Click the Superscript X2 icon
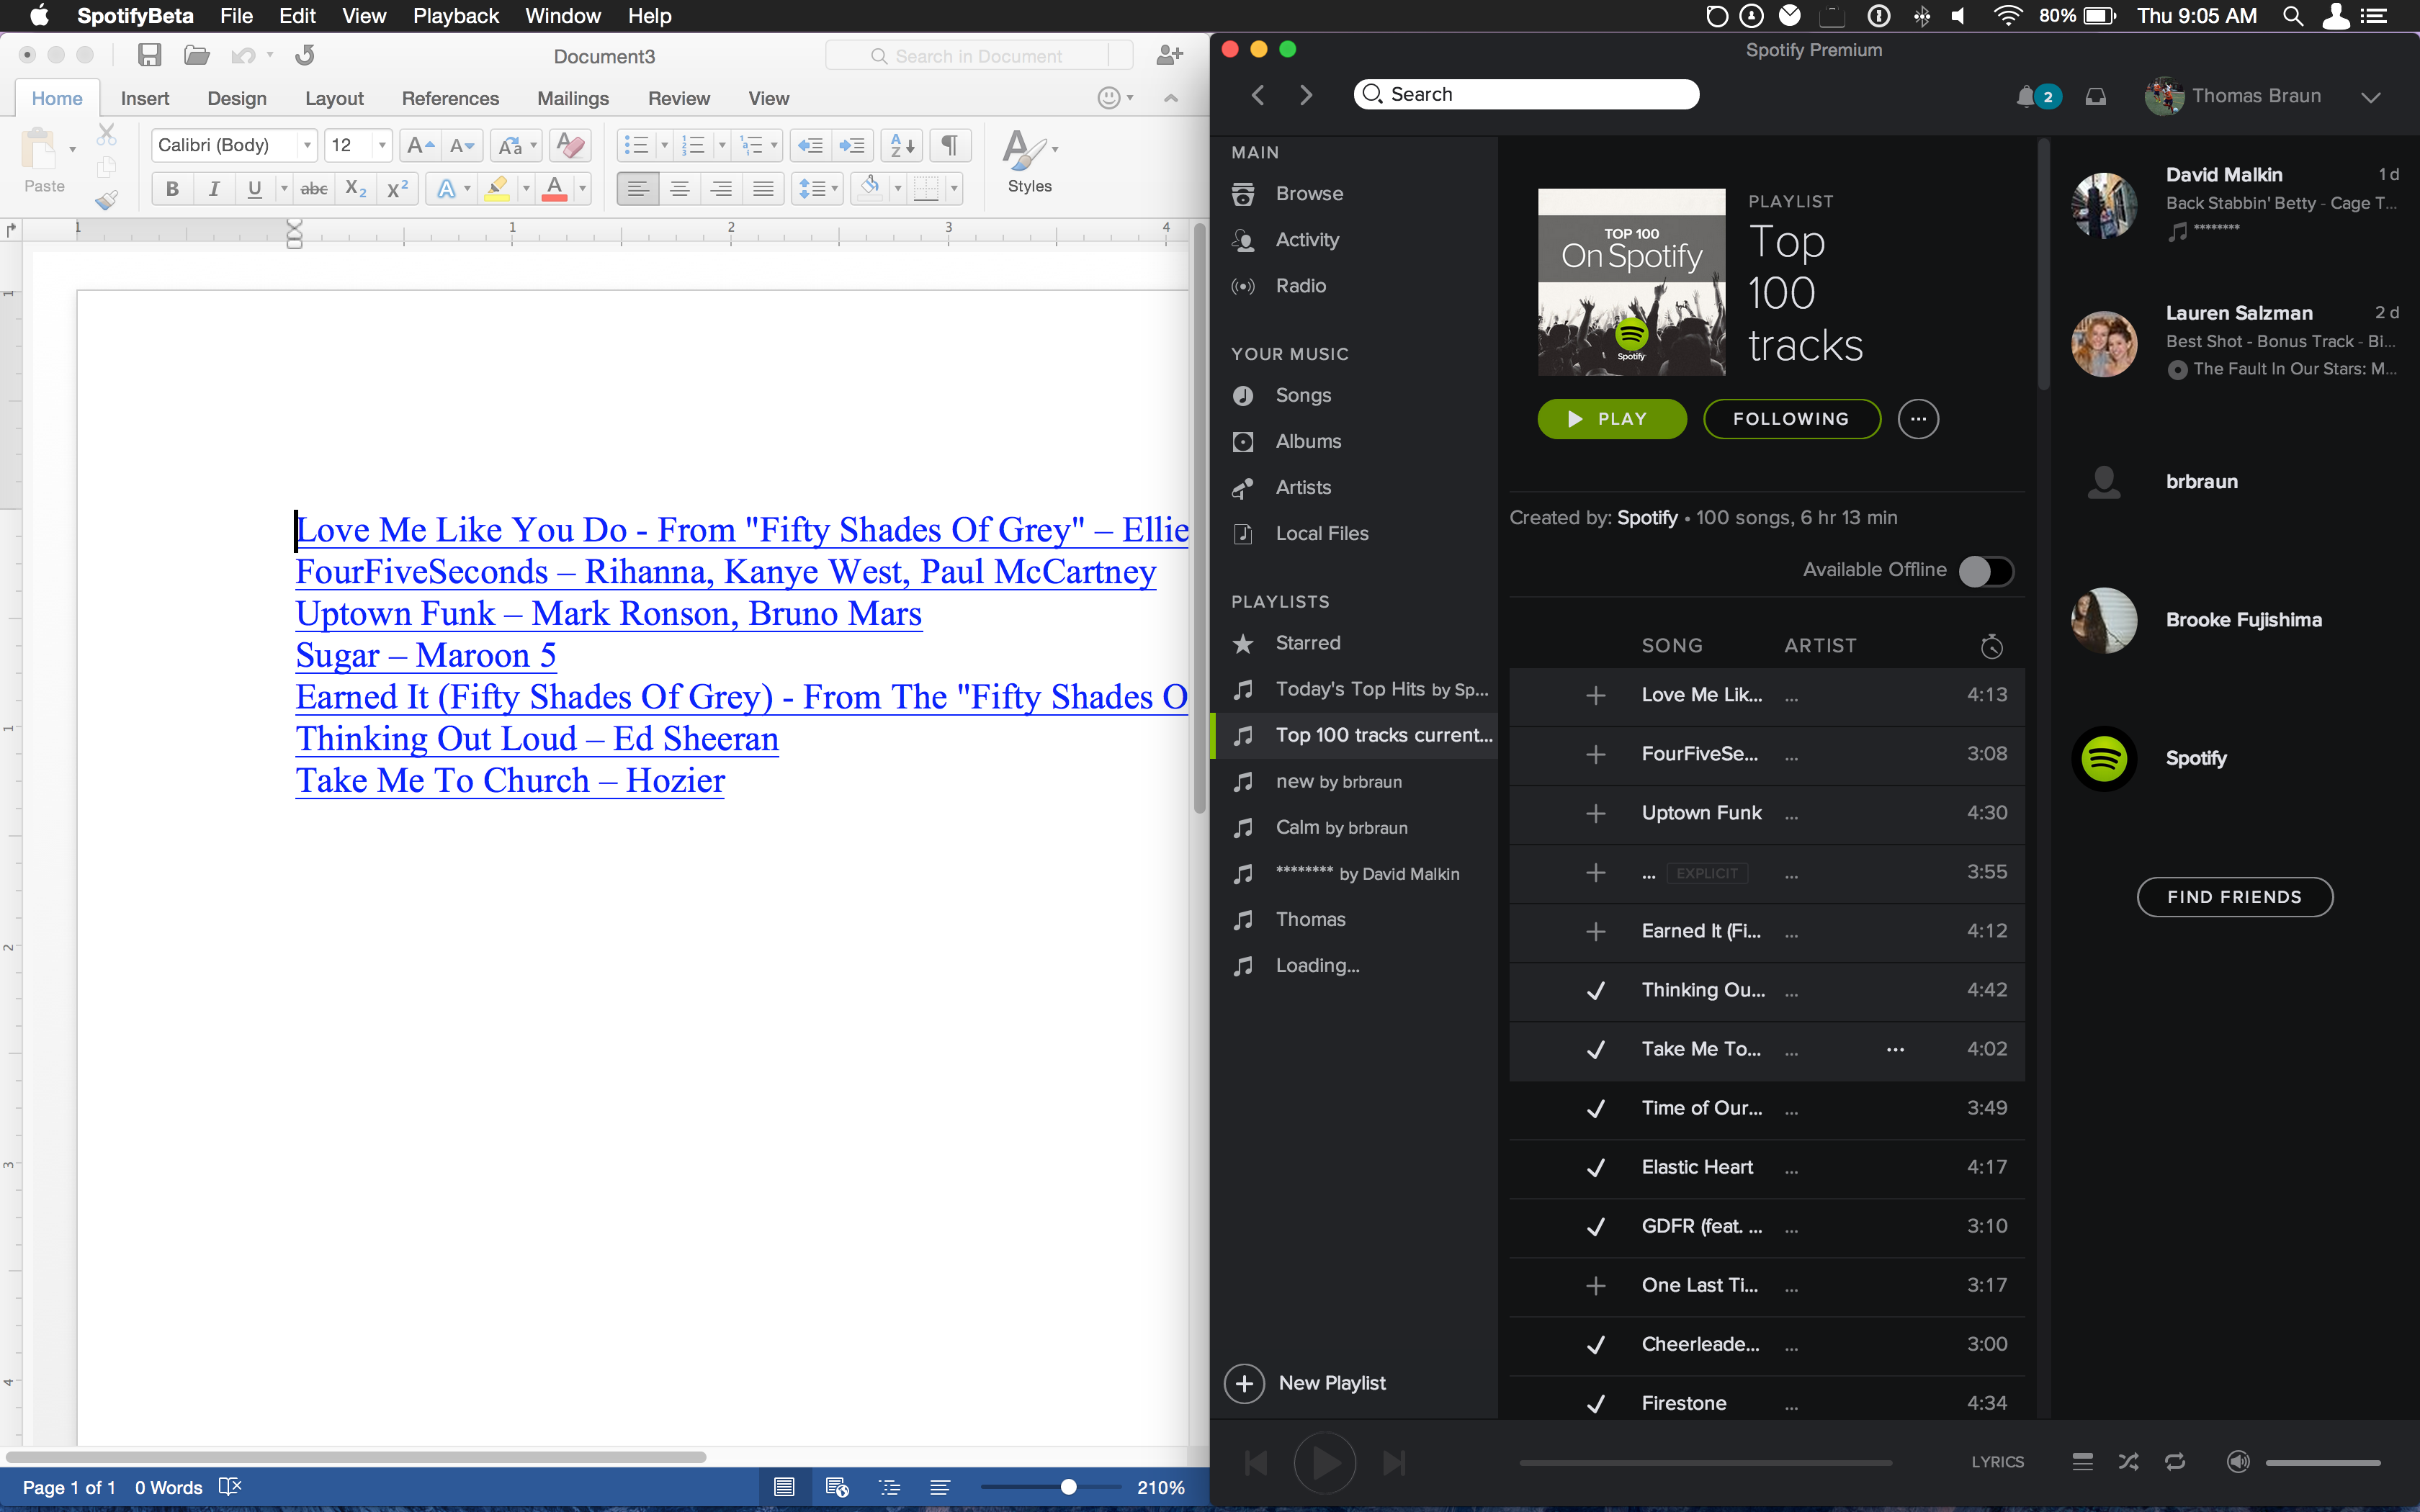 tap(397, 188)
